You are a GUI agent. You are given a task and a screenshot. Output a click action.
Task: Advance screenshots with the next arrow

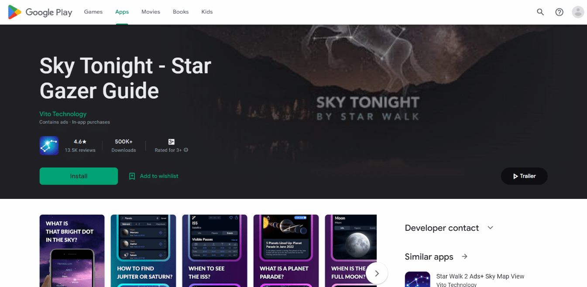(x=377, y=273)
